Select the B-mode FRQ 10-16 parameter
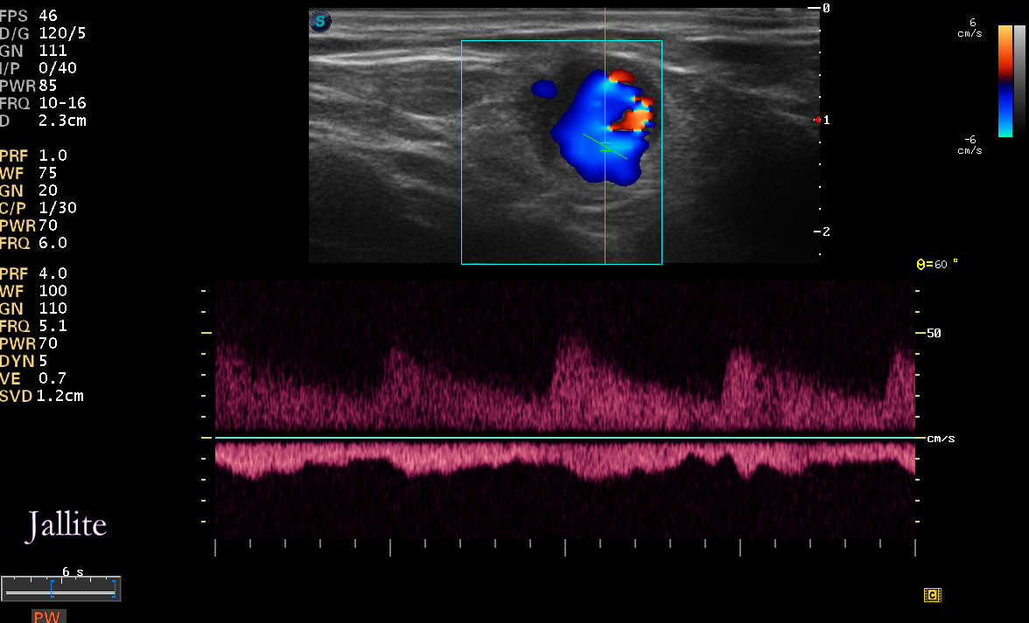The image size is (1029, 623). 44,103
